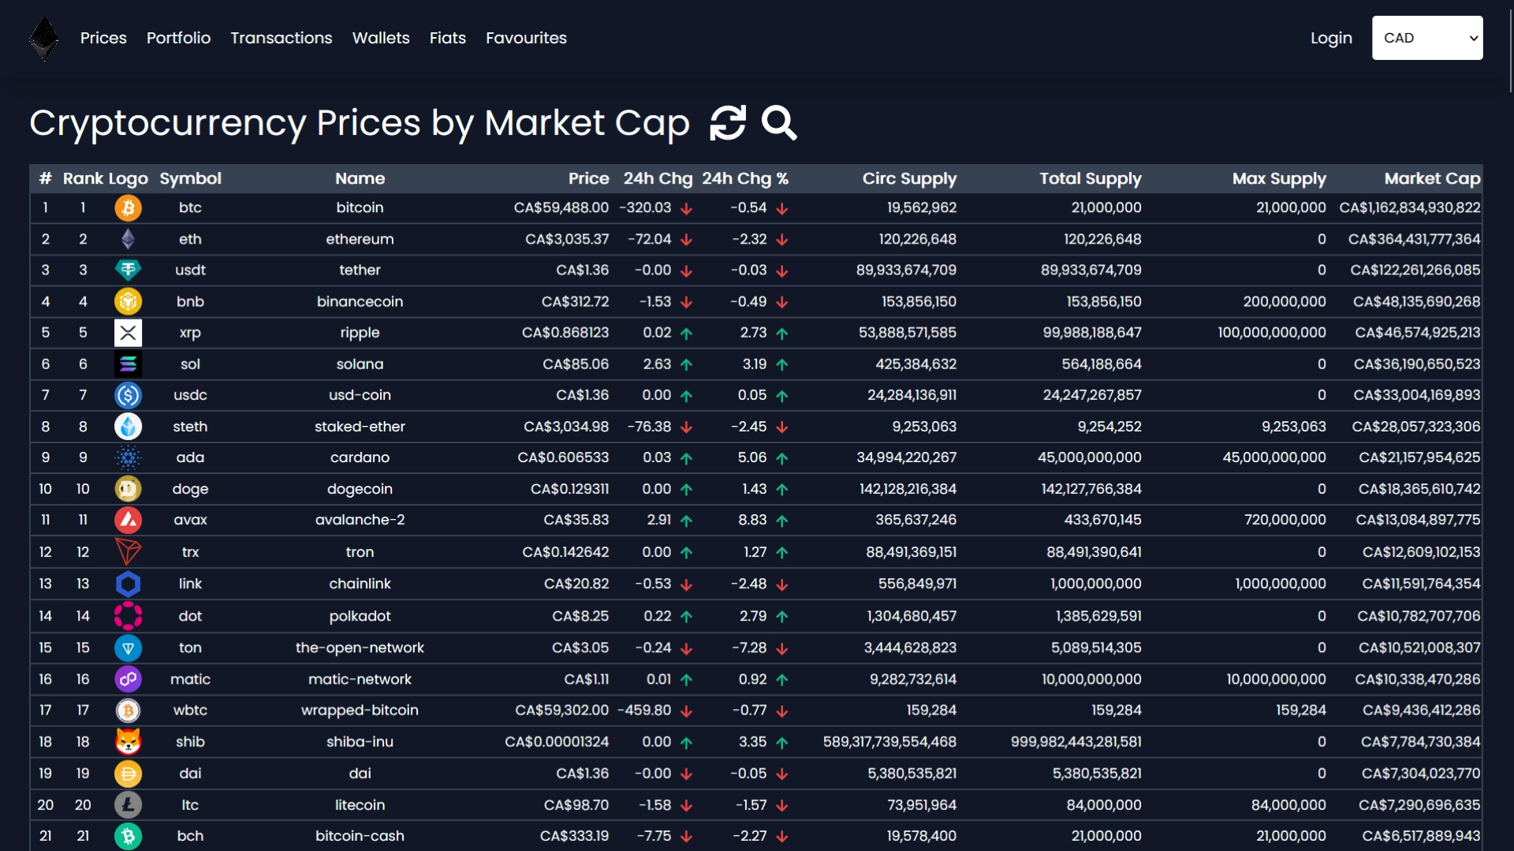
Task: Sort by Total Supply header
Action: click(x=1090, y=179)
